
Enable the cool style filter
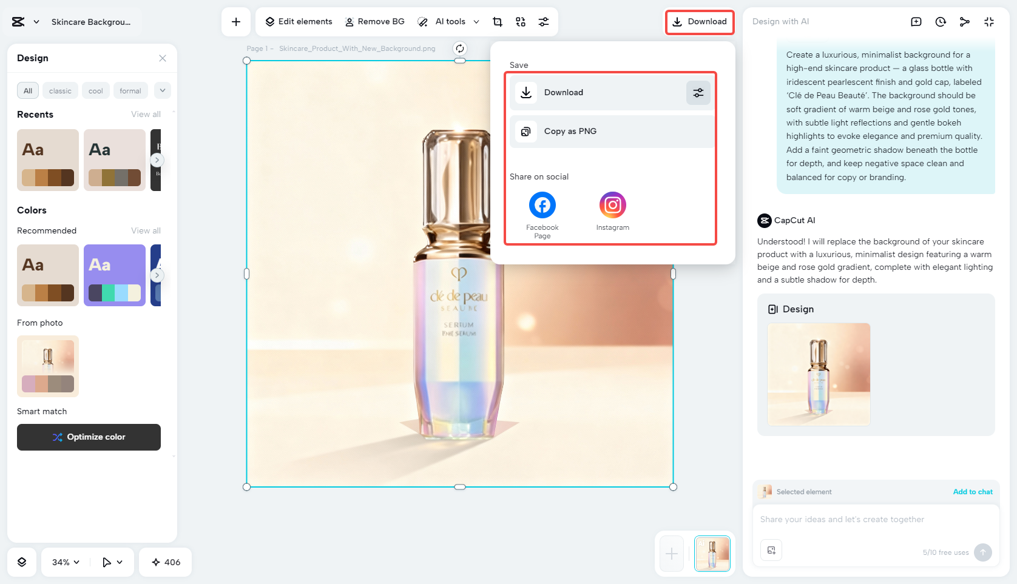click(95, 90)
